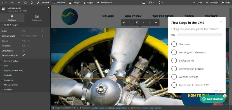Image resolution: width=232 pixels, height=110 pixels.
Task: Open the Code editor
Action: [197, 3]
